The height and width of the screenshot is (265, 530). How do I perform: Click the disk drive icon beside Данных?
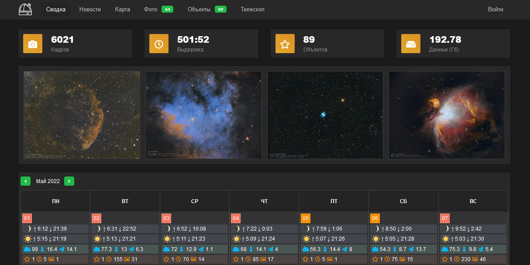411,44
